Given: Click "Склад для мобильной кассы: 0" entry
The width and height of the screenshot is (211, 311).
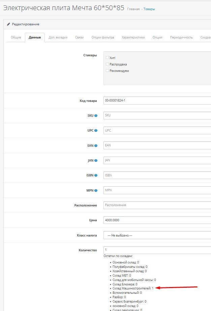Looking at the screenshot, I should click(134, 280).
